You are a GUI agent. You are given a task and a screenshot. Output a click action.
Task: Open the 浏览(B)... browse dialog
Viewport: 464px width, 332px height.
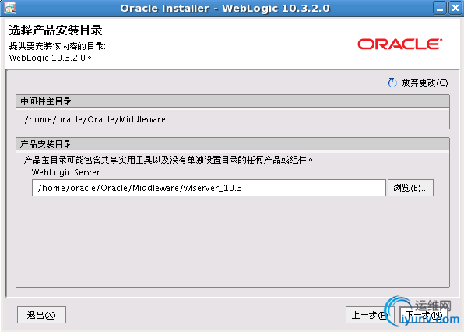pos(410,188)
